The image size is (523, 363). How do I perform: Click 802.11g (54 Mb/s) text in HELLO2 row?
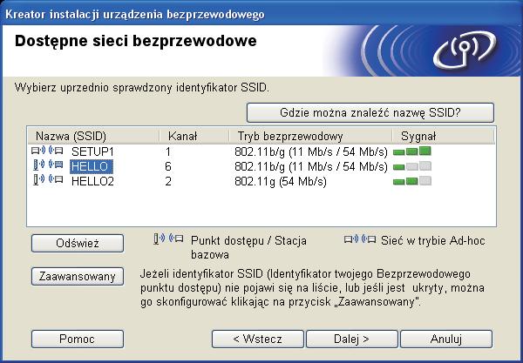tap(280, 181)
